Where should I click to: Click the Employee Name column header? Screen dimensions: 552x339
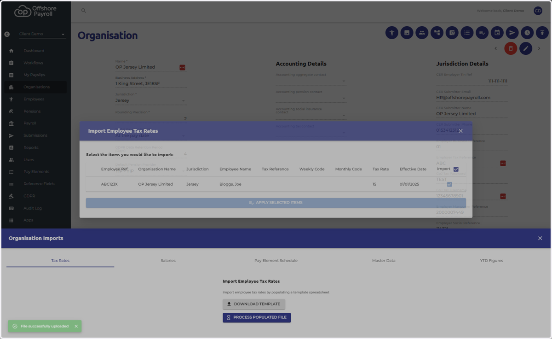(235, 169)
